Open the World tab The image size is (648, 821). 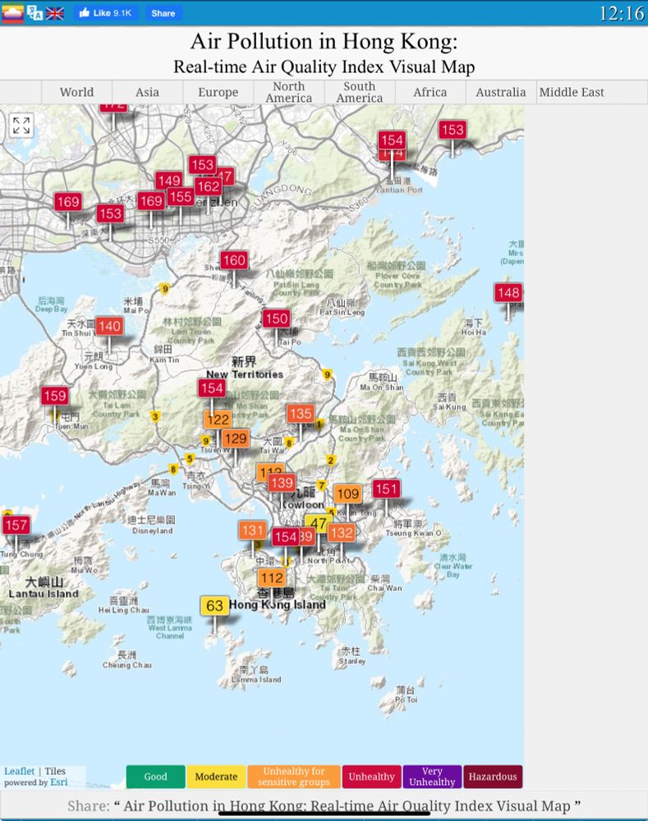click(x=76, y=92)
